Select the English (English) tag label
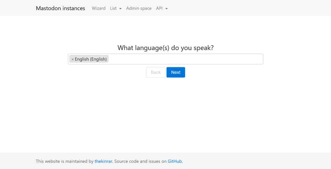This screenshot has height=169, width=331. pyautogui.click(x=91, y=59)
